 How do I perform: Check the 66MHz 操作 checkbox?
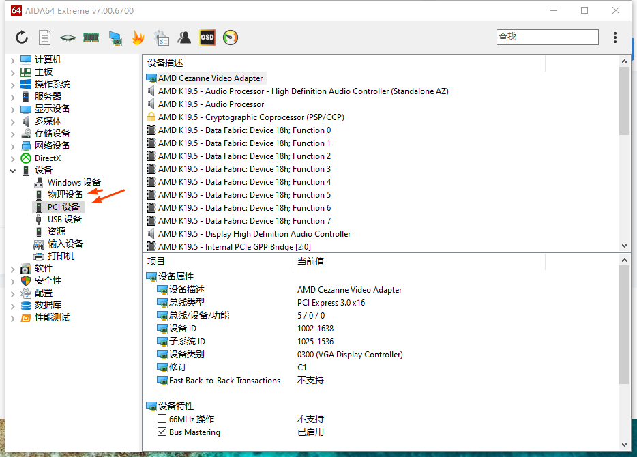162,418
